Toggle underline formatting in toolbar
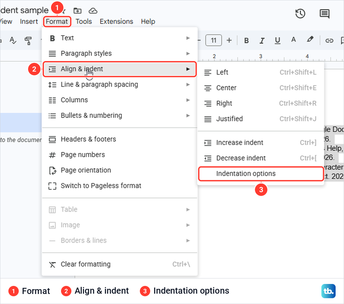Viewport: 344px width, 304px height. coord(277,40)
